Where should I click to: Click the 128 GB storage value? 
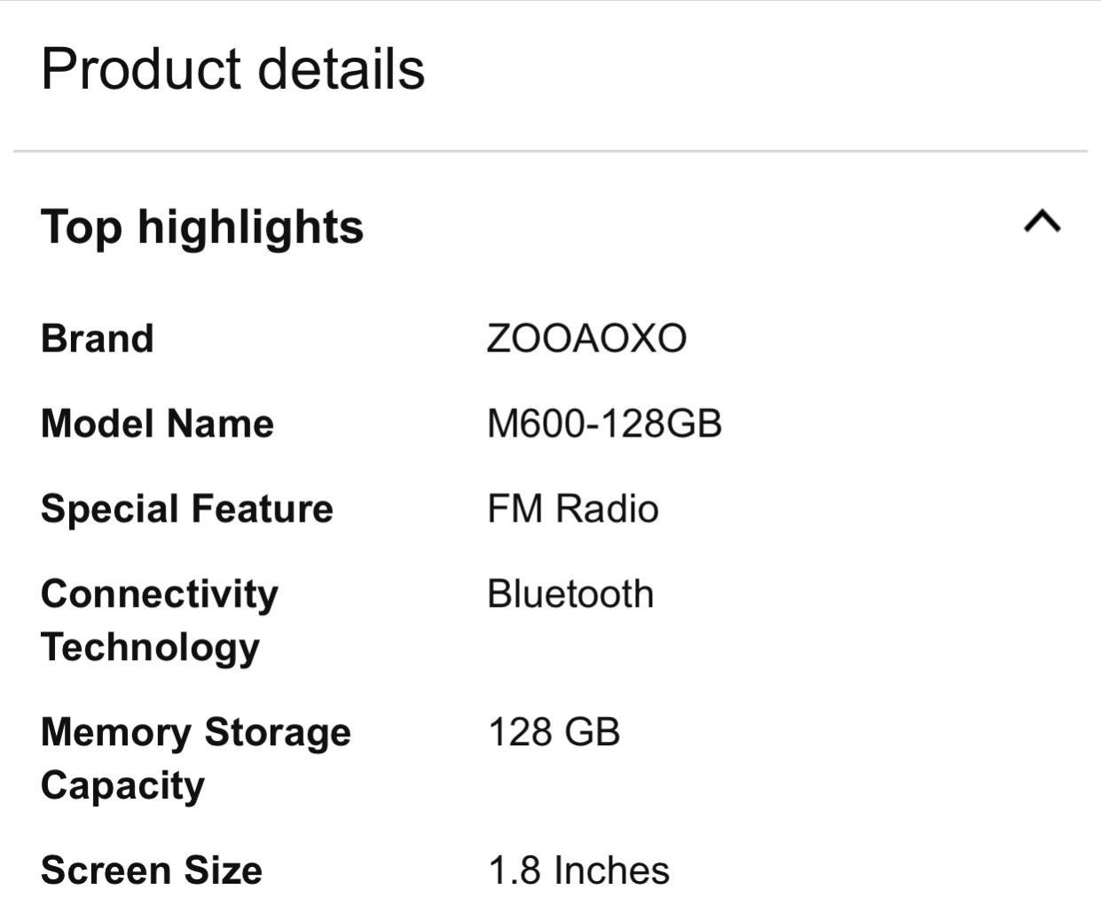click(x=554, y=733)
